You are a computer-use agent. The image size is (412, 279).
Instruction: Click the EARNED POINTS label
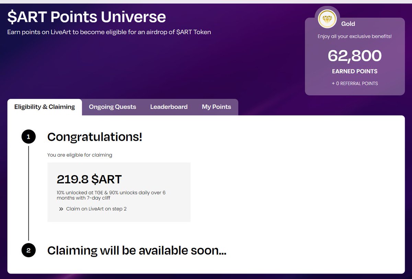coord(355,71)
